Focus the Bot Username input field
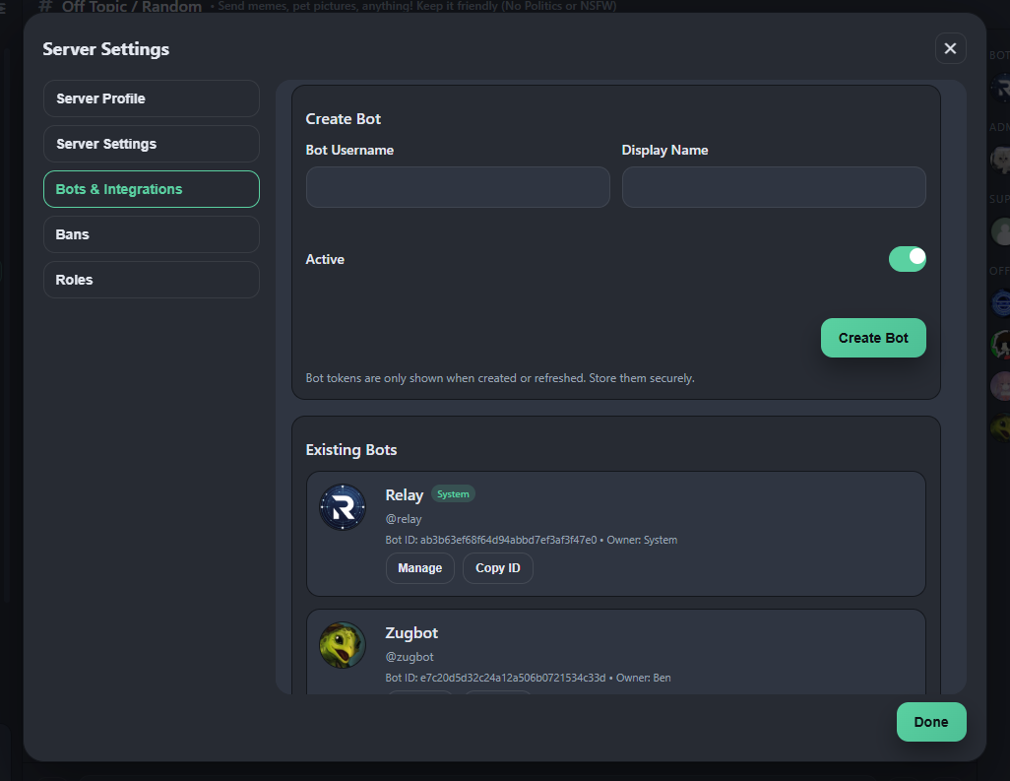 pyautogui.click(x=458, y=187)
